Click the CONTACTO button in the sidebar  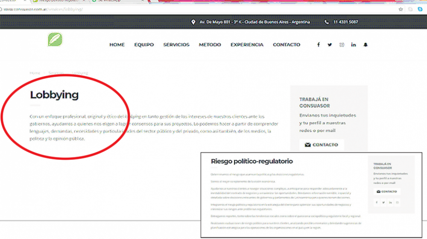coord(322,145)
